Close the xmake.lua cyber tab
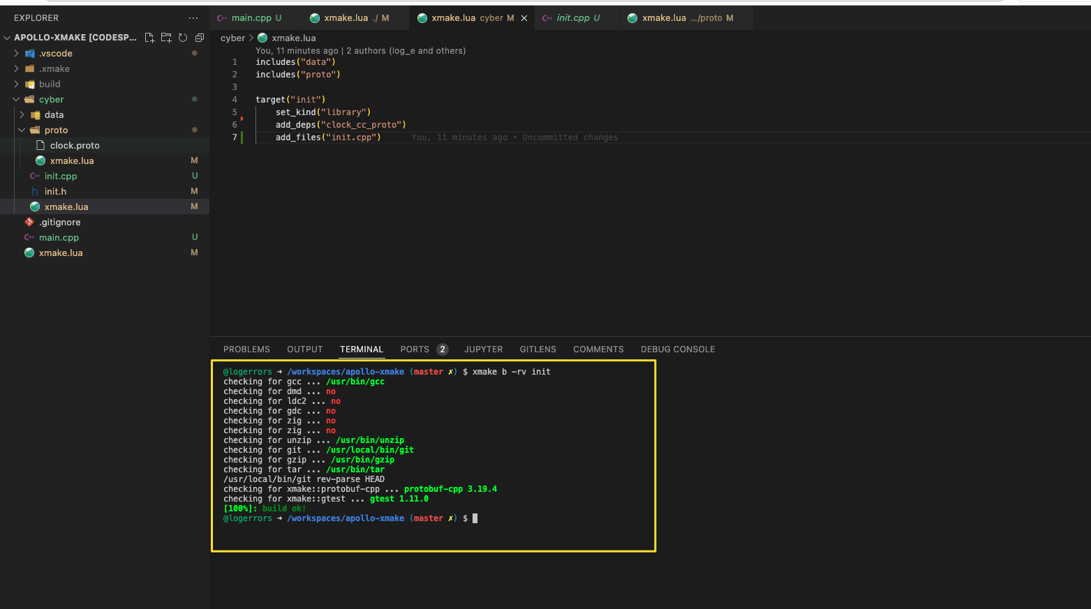The width and height of the screenshot is (1091, 609). [524, 18]
